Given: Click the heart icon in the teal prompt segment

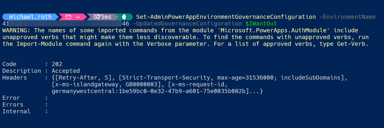Looking at the screenshot, I should coord(124,17).
